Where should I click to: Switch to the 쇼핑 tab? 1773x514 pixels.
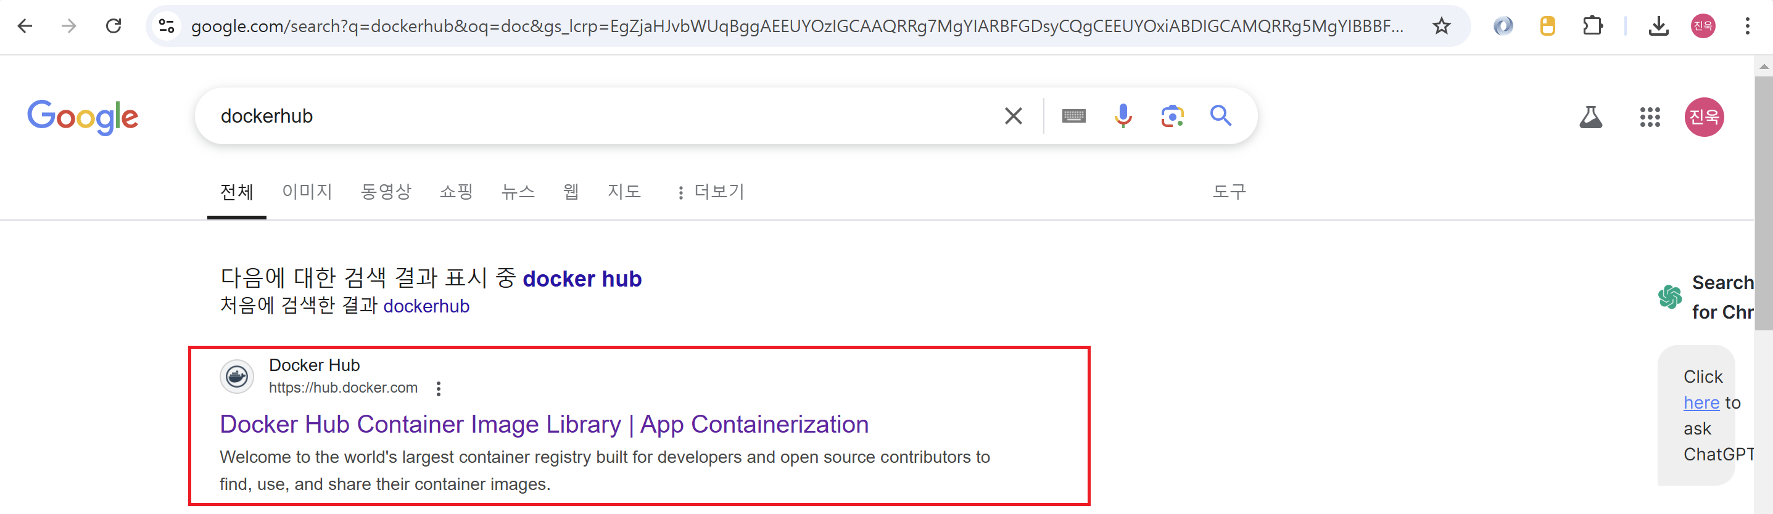[x=457, y=192]
